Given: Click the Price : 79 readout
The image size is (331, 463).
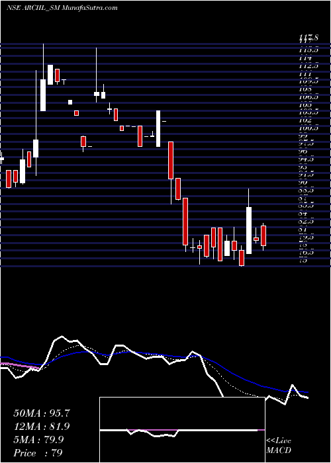Looking at the screenshot, I should [x=38, y=453].
